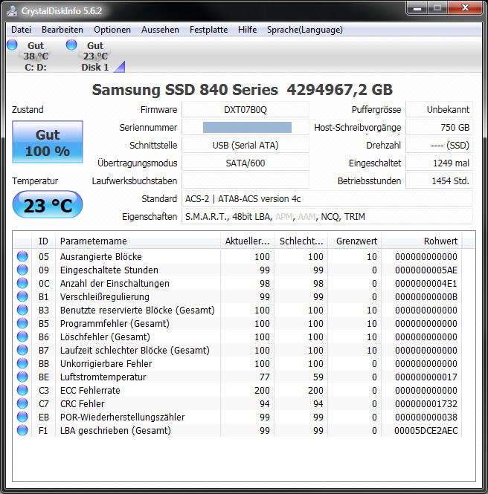Select the Luftstromtemperatur parameter name
The width and height of the screenshot is (488, 494).
coord(103,377)
